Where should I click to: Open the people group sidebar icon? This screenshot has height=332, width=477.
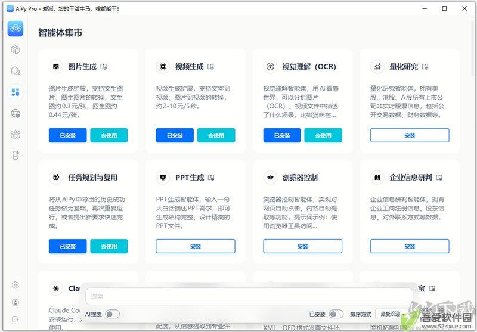(x=16, y=134)
